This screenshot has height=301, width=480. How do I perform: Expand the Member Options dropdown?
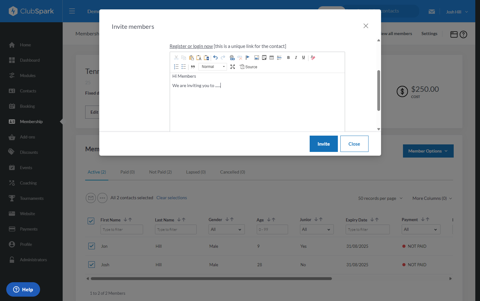click(x=428, y=151)
